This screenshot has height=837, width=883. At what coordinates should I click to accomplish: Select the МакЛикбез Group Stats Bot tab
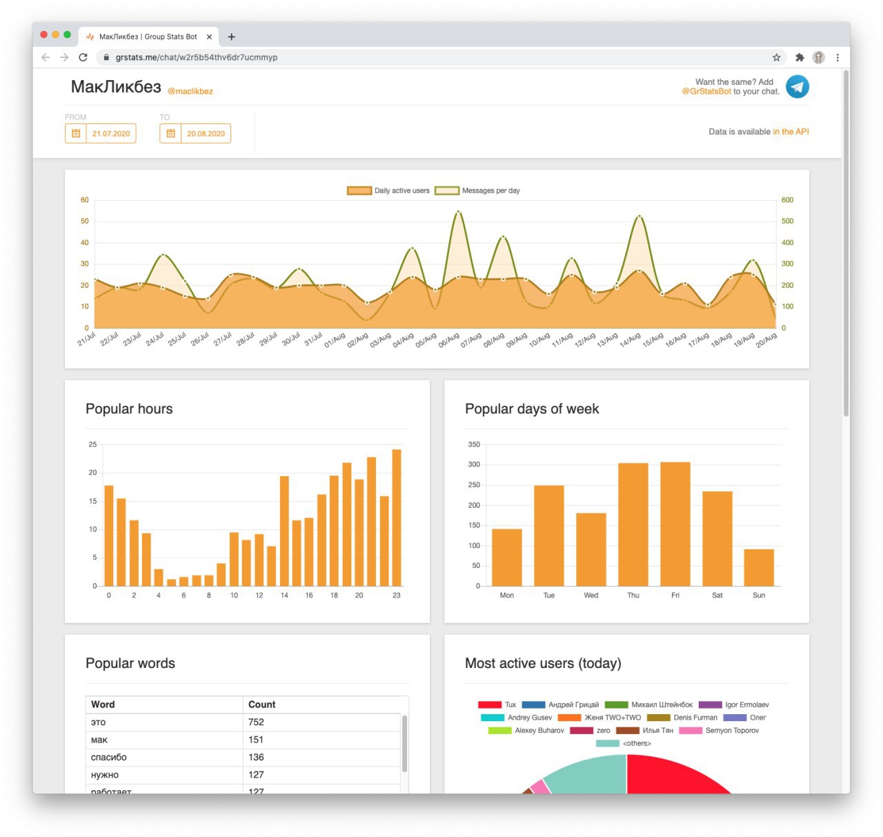[x=148, y=37]
